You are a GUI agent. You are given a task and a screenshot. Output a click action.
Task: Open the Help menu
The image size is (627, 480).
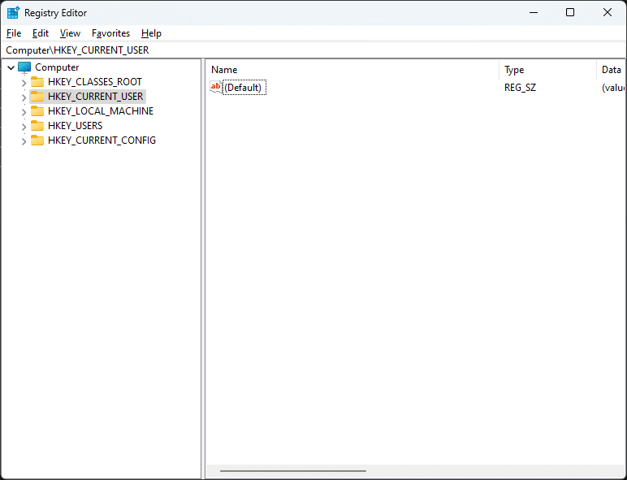151,33
